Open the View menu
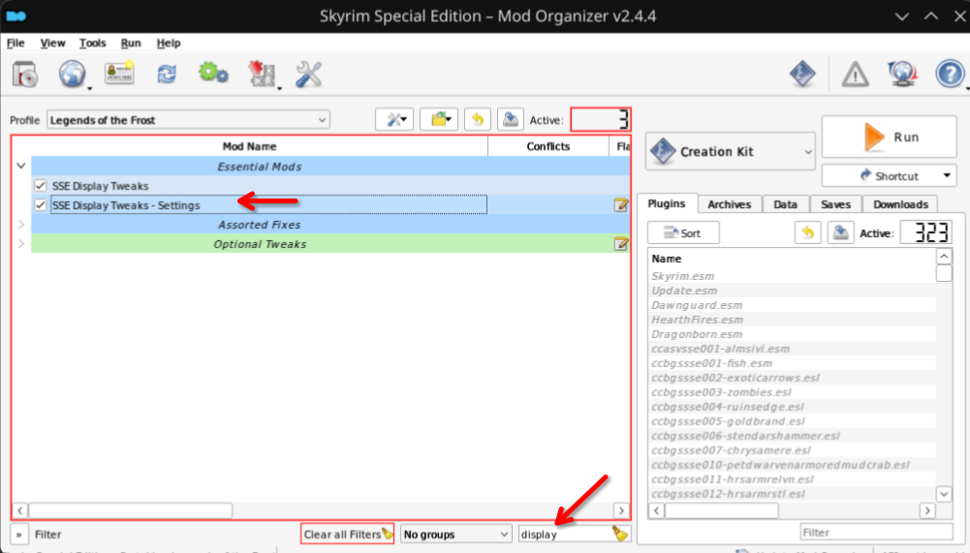The height and width of the screenshot is (553, 970). [52, 43]
